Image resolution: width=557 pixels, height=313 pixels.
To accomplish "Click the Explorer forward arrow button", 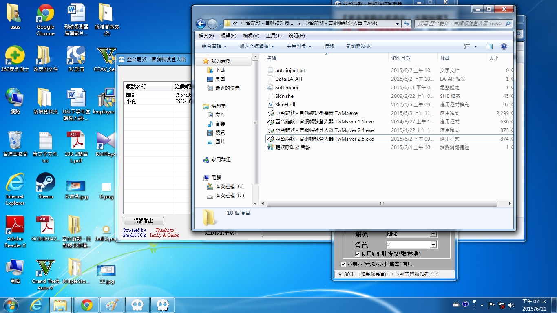I will tap(212, 24).
